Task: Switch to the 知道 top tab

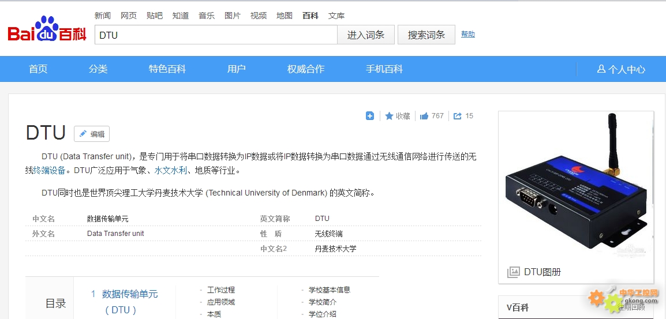Action: (x=181, y=16)
